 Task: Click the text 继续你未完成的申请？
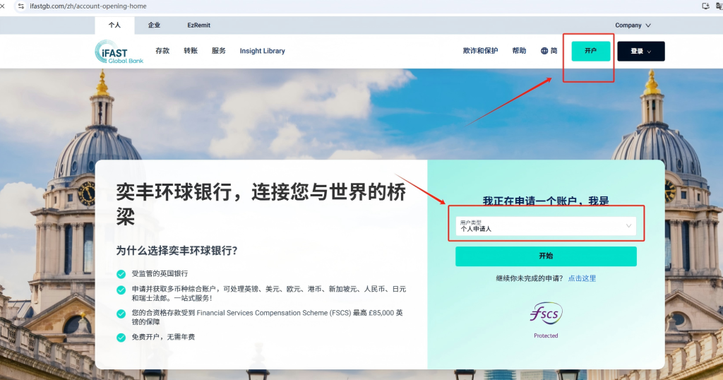click(530, 278)
